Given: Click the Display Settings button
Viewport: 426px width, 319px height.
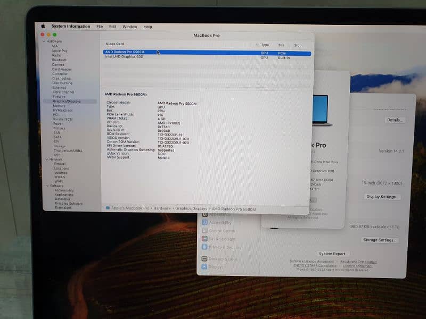Looking at the screenshot, I should 382,197.
